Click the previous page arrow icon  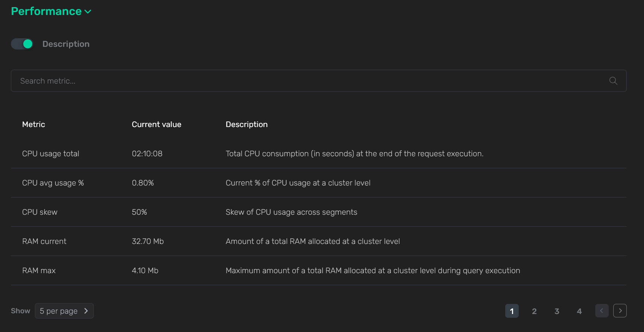tap(602, 311)
